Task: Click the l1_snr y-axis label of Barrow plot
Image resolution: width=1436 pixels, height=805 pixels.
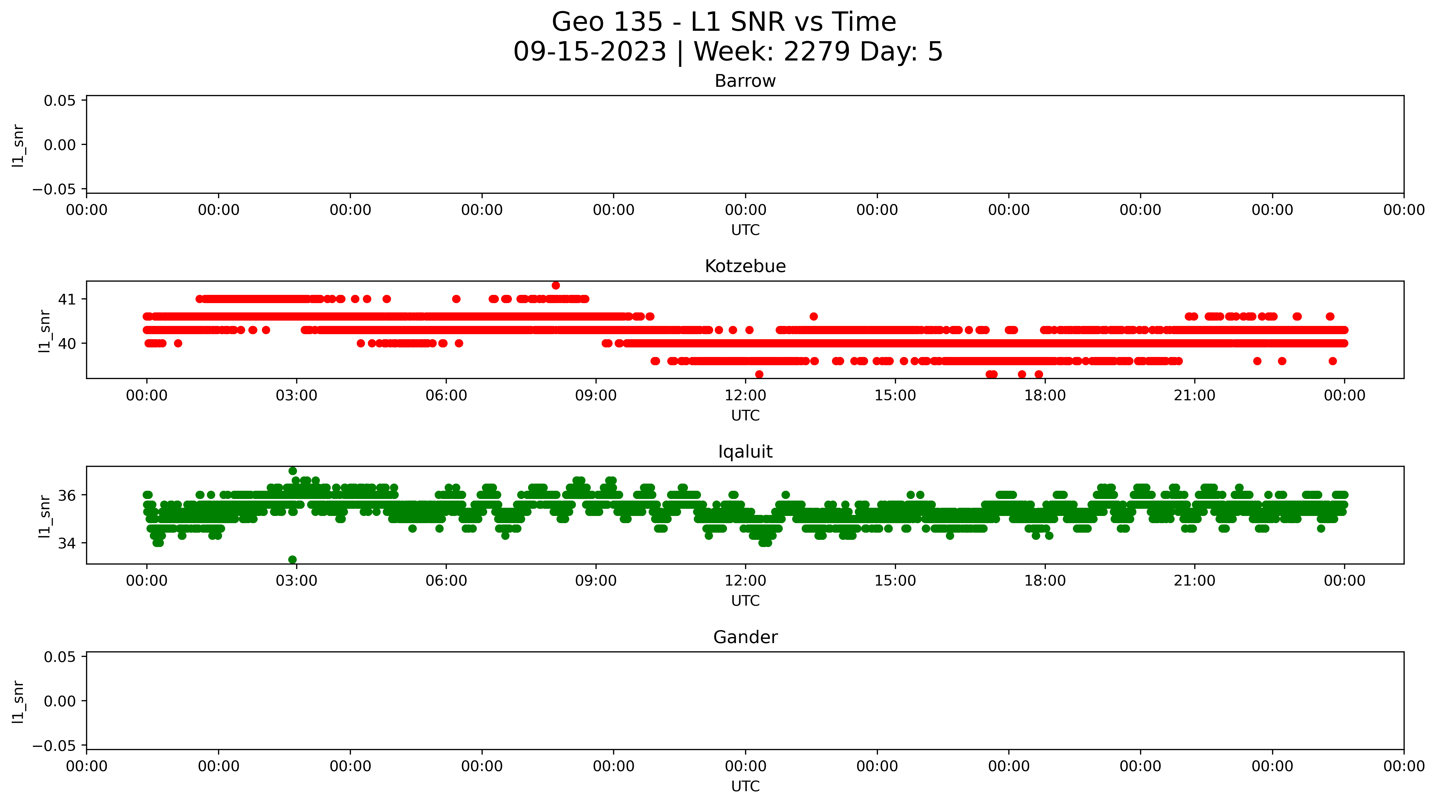Action: point(18,145)
